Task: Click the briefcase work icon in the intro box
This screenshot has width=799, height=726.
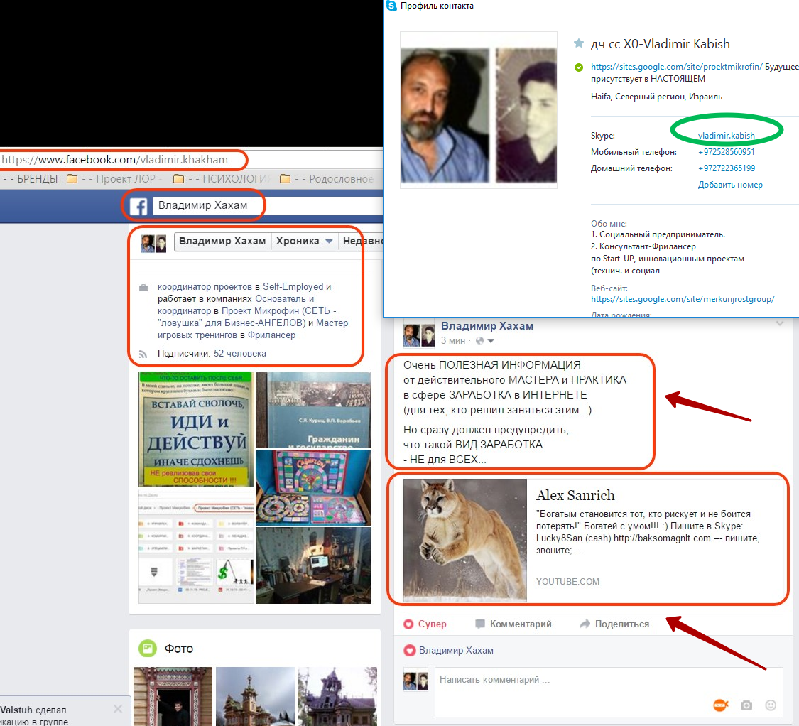Action: [x=143, y=288]
